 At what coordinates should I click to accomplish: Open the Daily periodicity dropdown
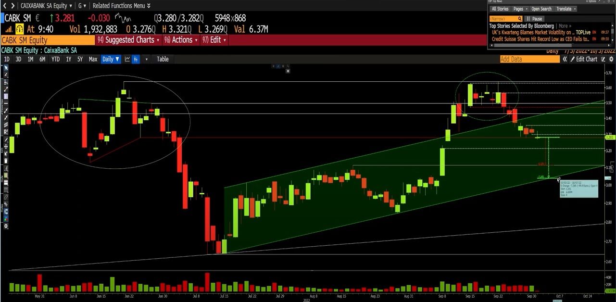[111, 59]
